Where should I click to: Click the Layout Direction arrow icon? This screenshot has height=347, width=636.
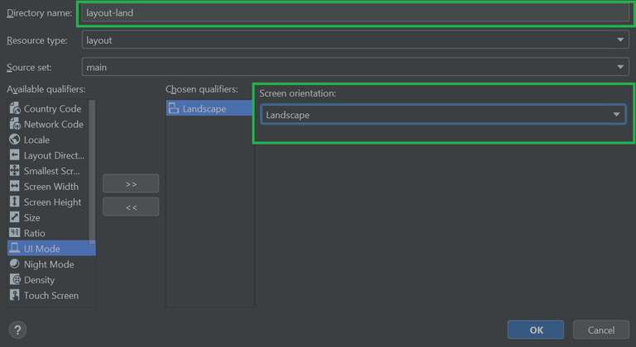point(15,155)
